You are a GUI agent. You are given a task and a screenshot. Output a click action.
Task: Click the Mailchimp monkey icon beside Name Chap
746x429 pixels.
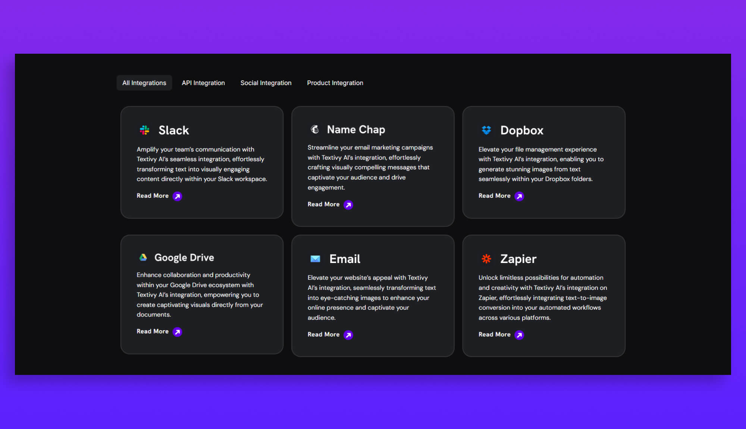(315, 129)
